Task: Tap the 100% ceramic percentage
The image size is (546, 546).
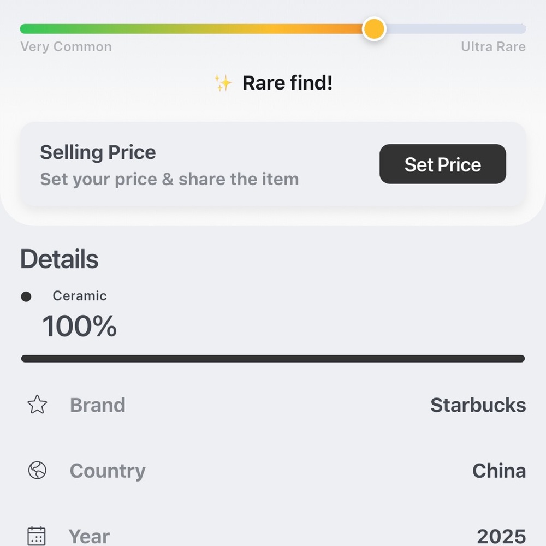Action: coord(79,326)
